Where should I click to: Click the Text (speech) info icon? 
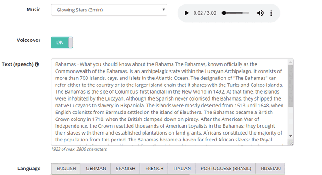coord(37,64)
